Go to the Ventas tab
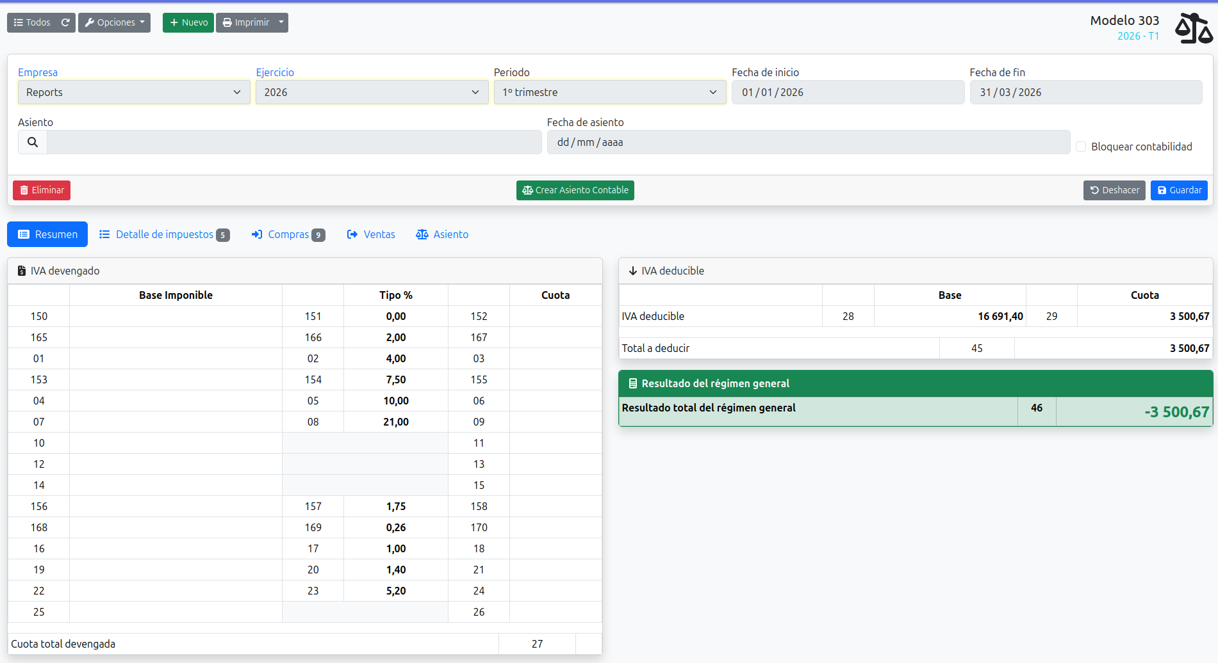Screen dimensions: 1218x663 (x=371, y=234)
